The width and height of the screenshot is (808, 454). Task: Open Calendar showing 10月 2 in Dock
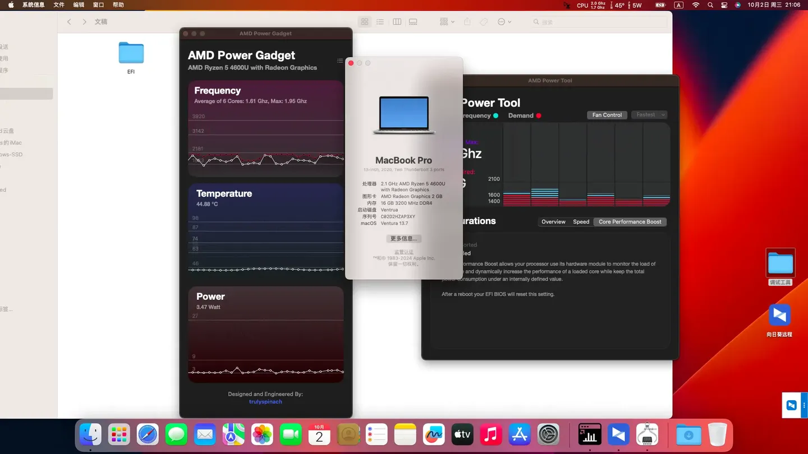click(x=319, y=434)
